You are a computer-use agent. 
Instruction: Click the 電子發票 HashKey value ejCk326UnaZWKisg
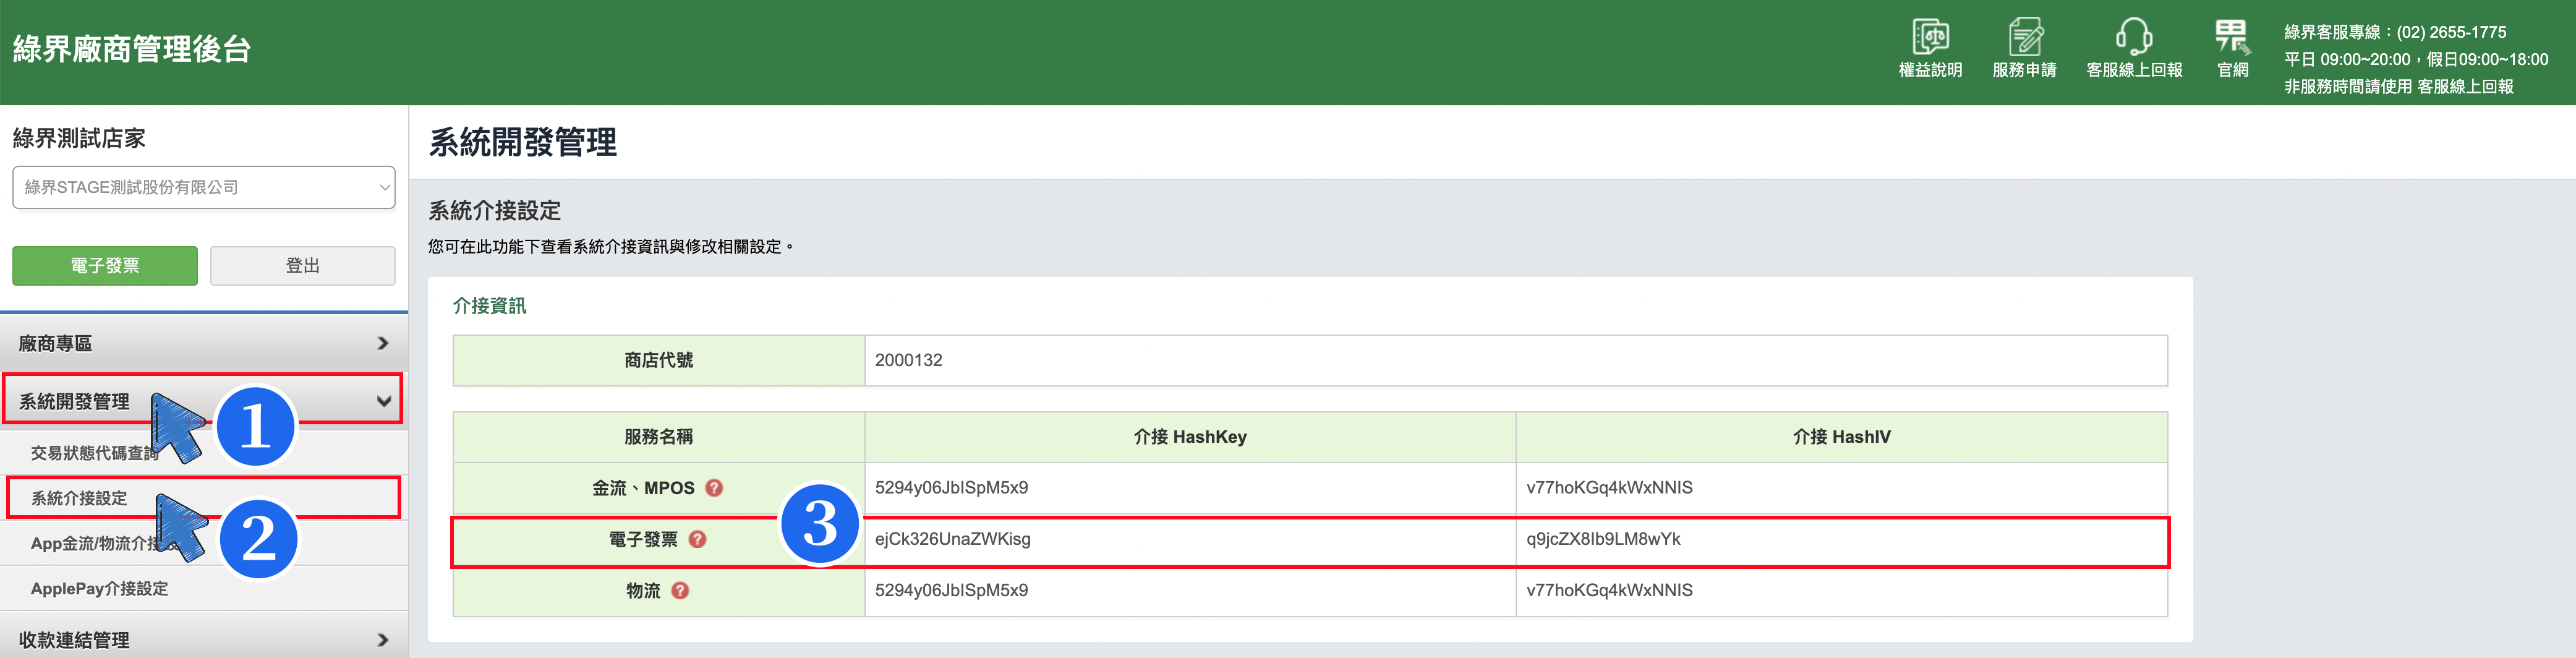[952, 539]
